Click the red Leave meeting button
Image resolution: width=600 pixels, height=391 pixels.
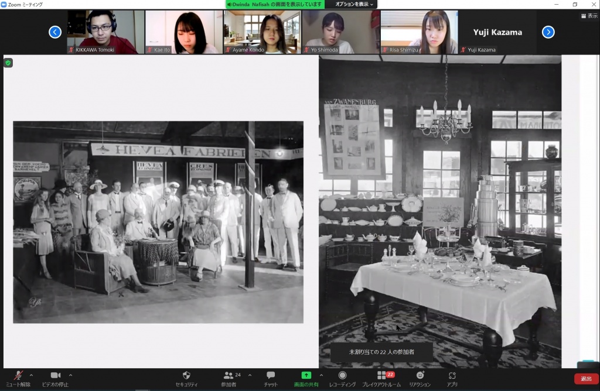586,378
